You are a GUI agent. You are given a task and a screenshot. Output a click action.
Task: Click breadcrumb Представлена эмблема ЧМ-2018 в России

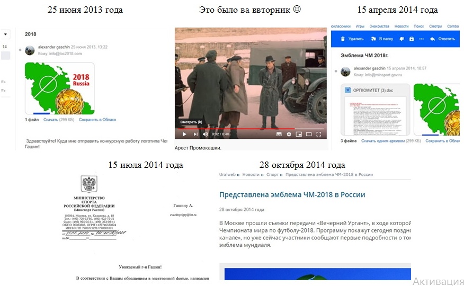click(x=329, y=174)
